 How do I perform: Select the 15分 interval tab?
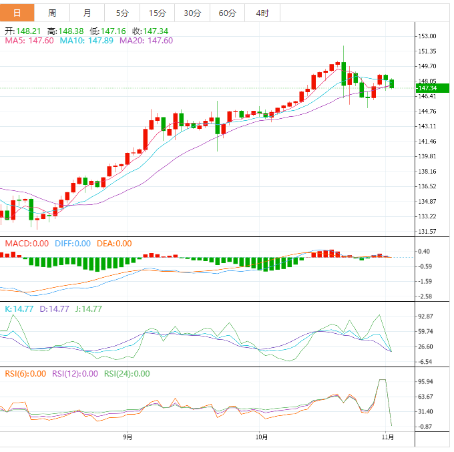point(157,13)
